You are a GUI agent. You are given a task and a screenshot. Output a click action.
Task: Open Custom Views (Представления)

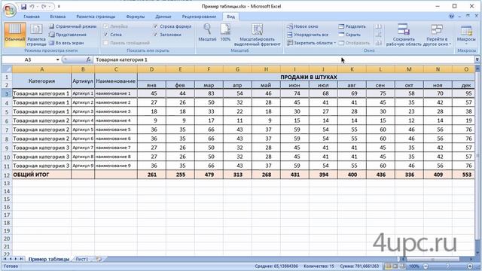[x=68, y=35]
